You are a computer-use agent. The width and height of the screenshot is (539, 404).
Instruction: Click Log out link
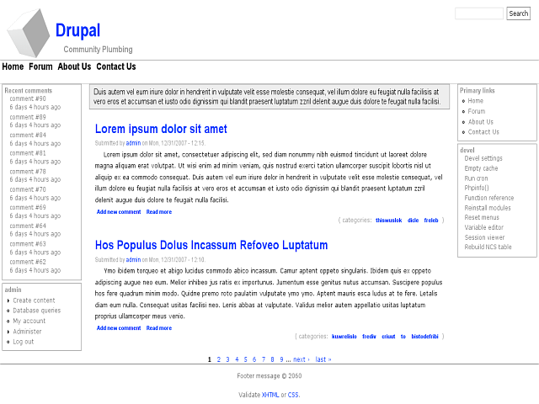(x=23, y=342)
